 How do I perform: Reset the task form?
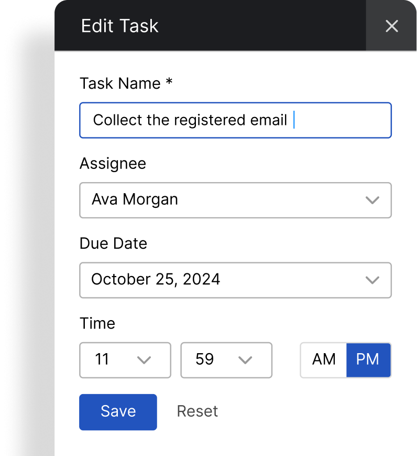[x=197, y=411]
